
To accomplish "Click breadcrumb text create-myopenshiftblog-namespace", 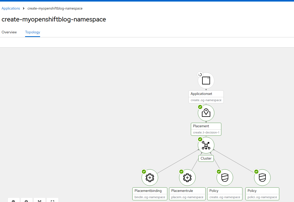I will [55, 9].
